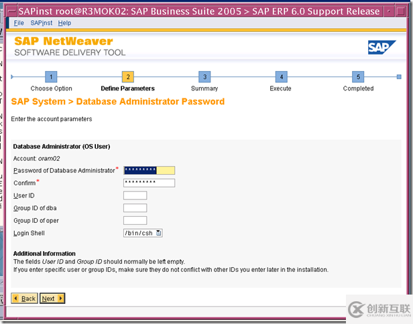Open the File menu

coord(19,23)
